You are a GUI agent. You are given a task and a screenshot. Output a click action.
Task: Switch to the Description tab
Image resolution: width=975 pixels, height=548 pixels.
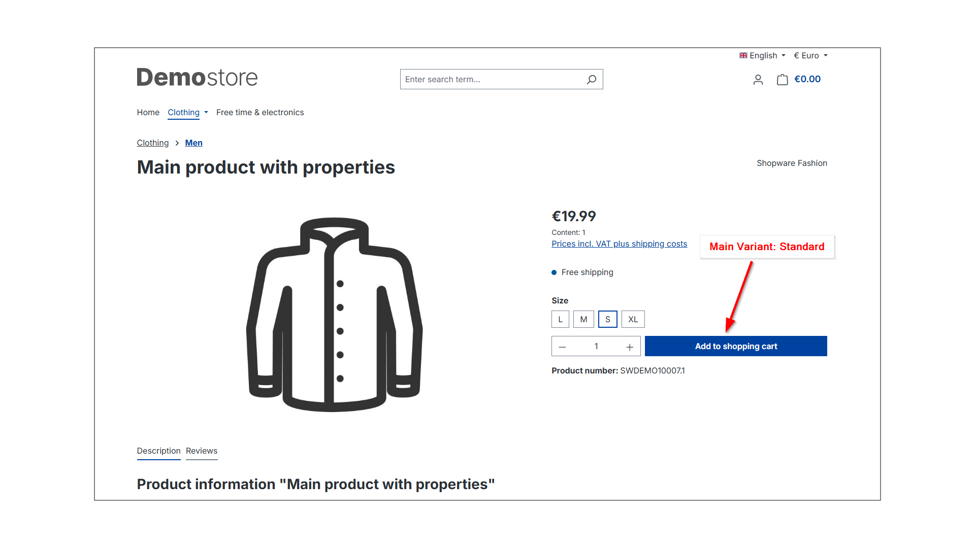coord(158,451)
